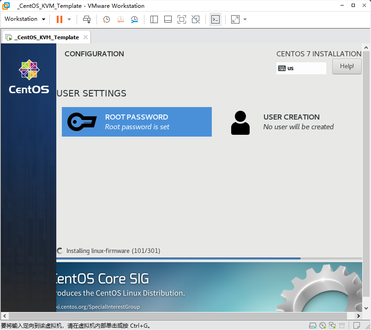Pause the virtual machine
371x330 pixels.
(60, 19)
